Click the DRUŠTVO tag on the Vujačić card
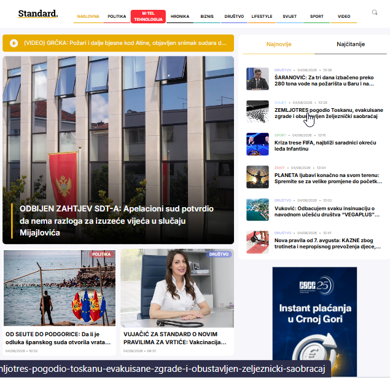 pyautogui.click(x=219, y=254)
